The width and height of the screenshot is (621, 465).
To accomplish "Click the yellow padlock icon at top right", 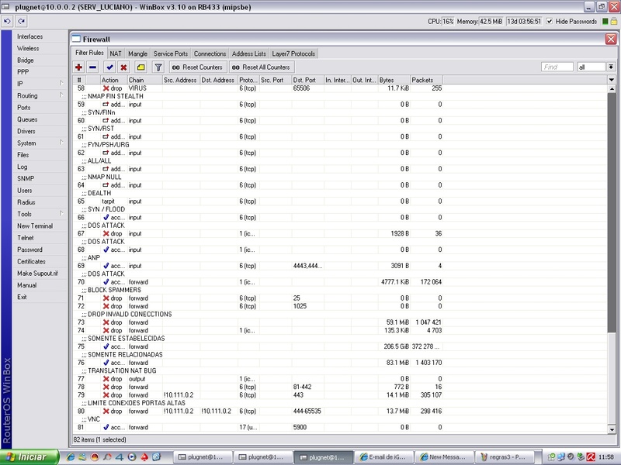I will (x=614, y=22).
